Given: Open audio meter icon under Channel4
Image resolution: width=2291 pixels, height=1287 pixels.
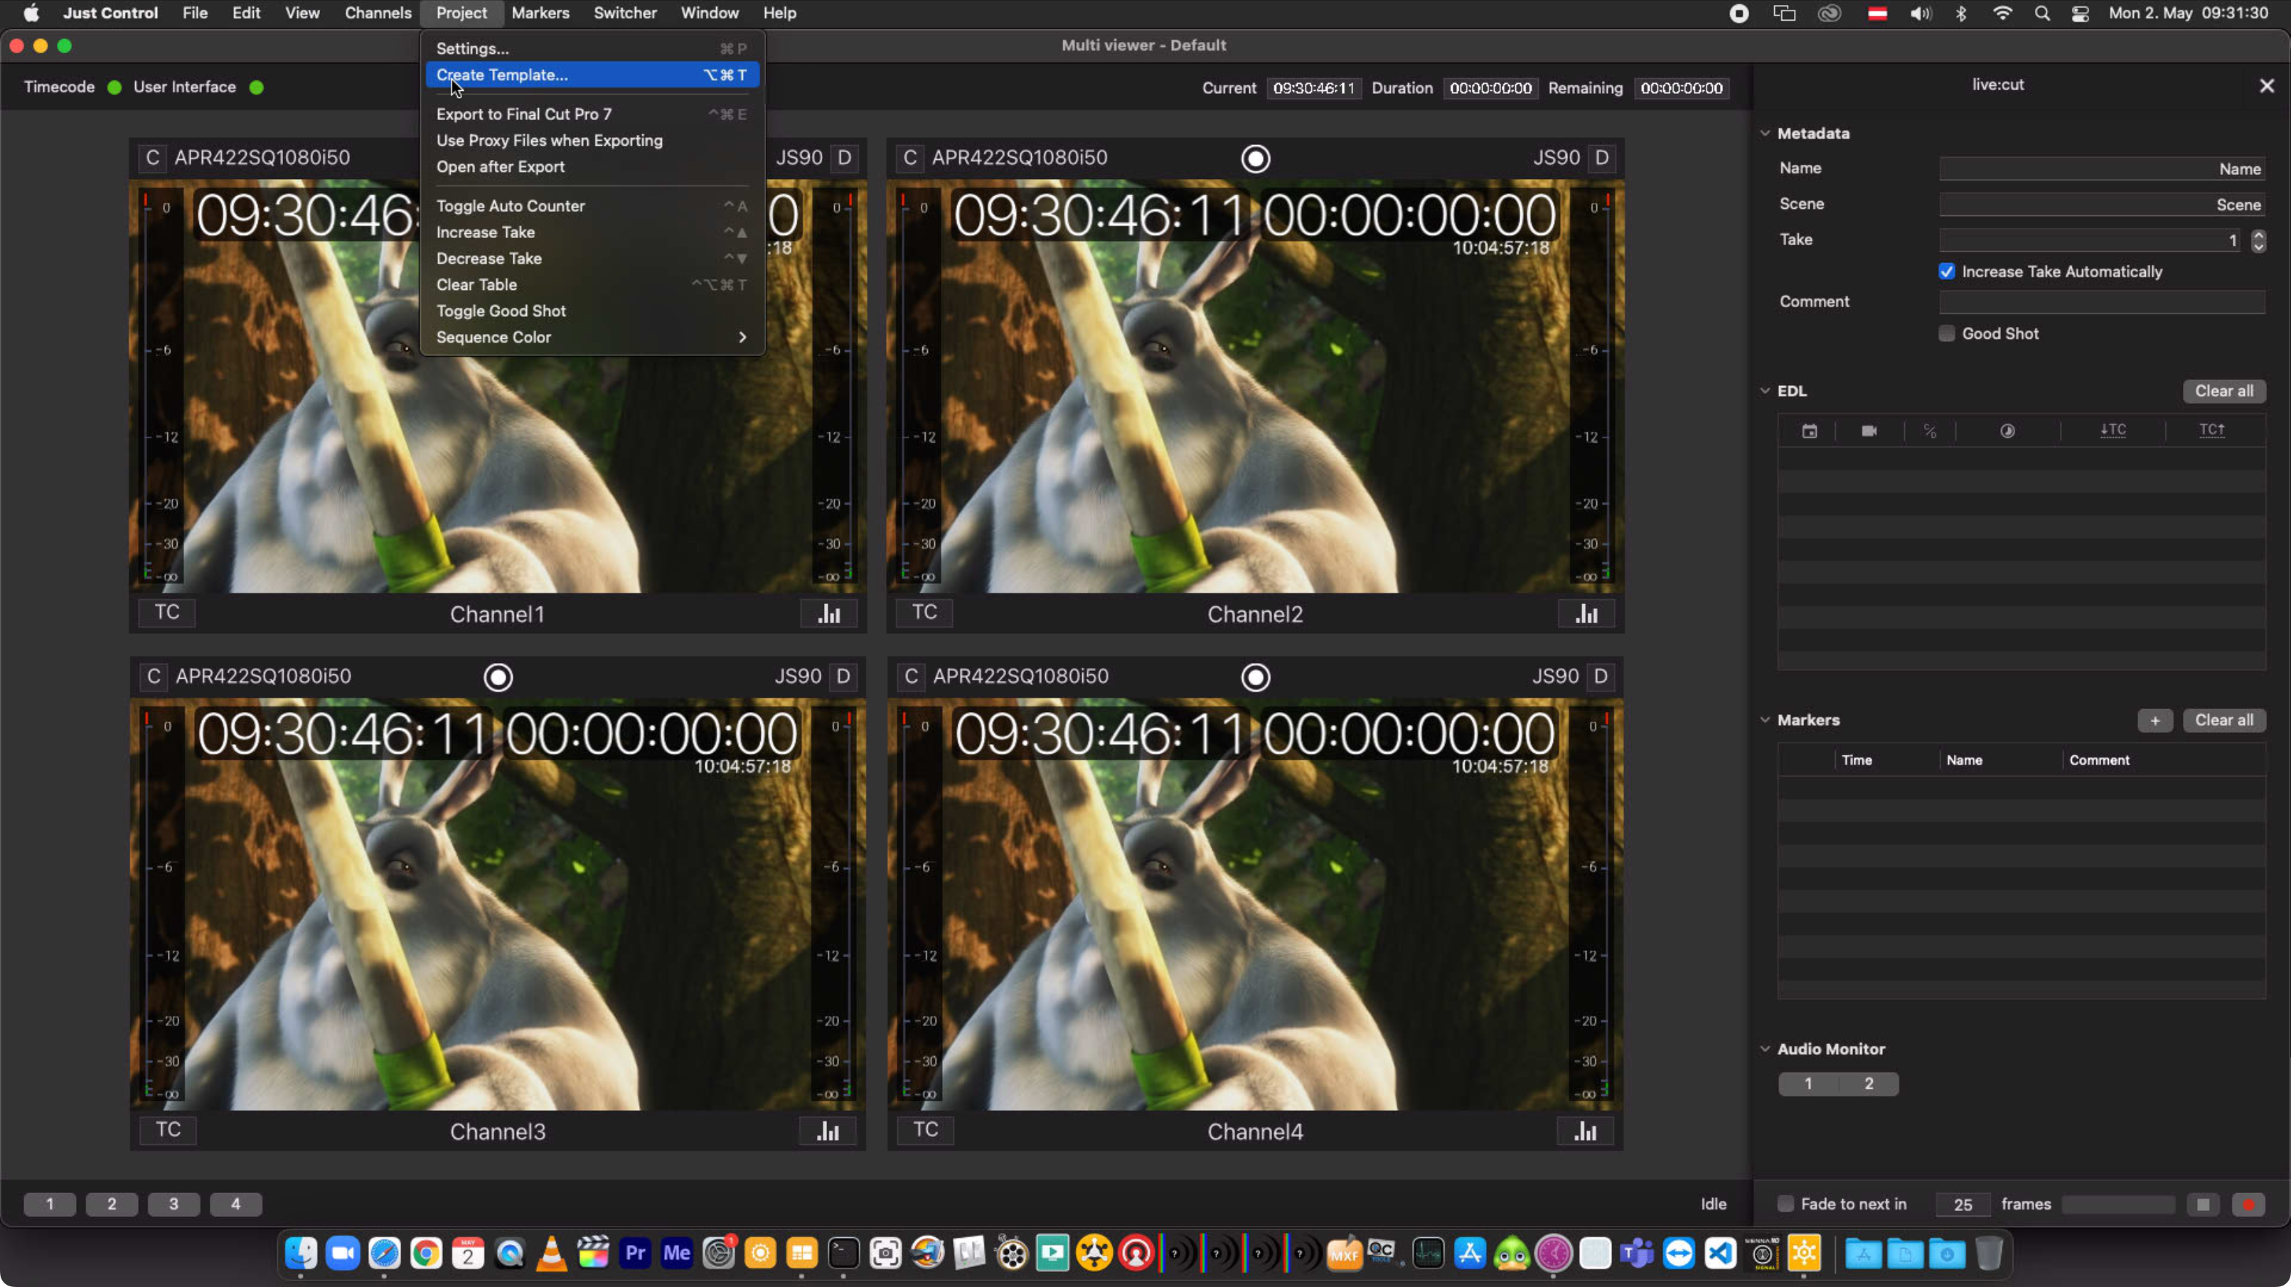Looking at the screenshot, I should pos(1586,1131).
